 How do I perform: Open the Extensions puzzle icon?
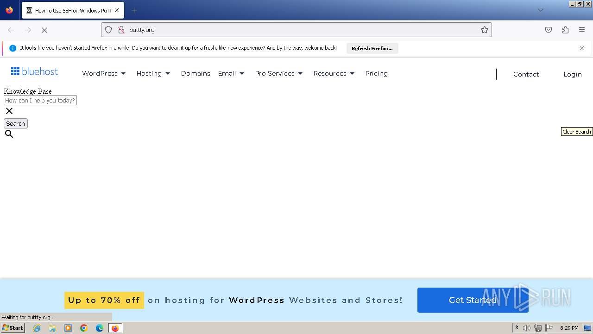(x=565, y=30)
